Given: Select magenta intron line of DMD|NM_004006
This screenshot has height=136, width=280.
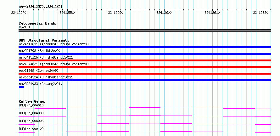Looking at the screenshot, I should [145, 124].
